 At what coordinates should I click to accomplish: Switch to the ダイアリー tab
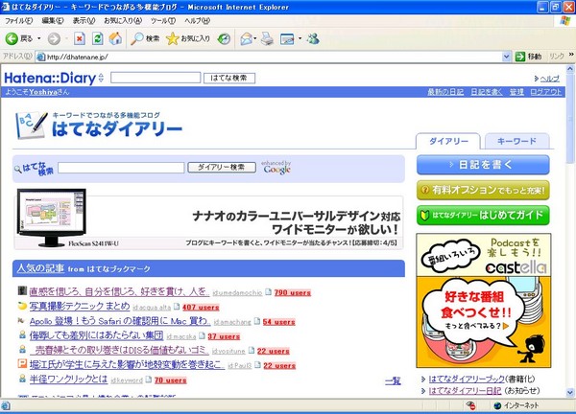pyautogui.click(x=448, y=141)
